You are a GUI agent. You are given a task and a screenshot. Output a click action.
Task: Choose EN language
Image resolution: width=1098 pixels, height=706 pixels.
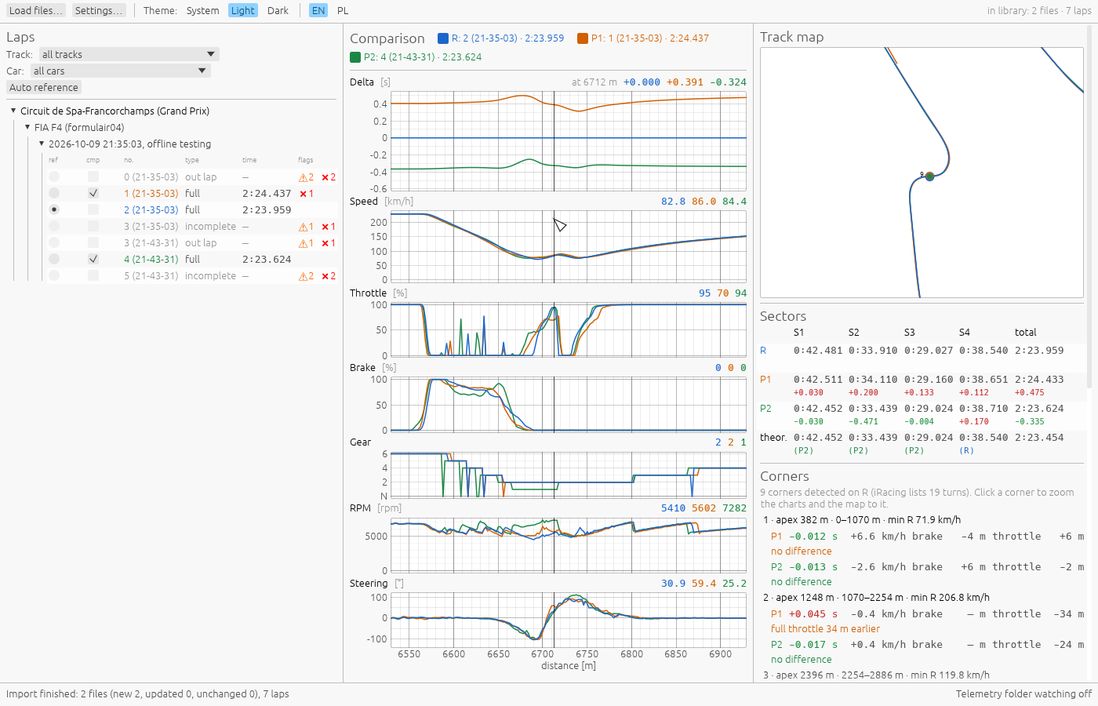(318, 10)
